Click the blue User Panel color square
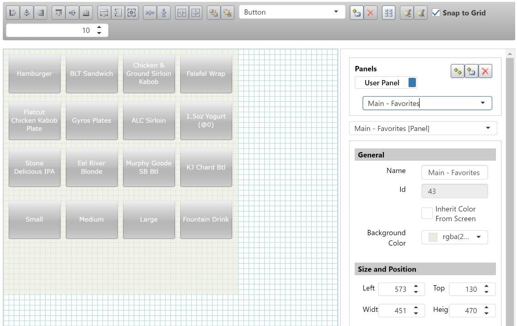 [x=412, y=82]
